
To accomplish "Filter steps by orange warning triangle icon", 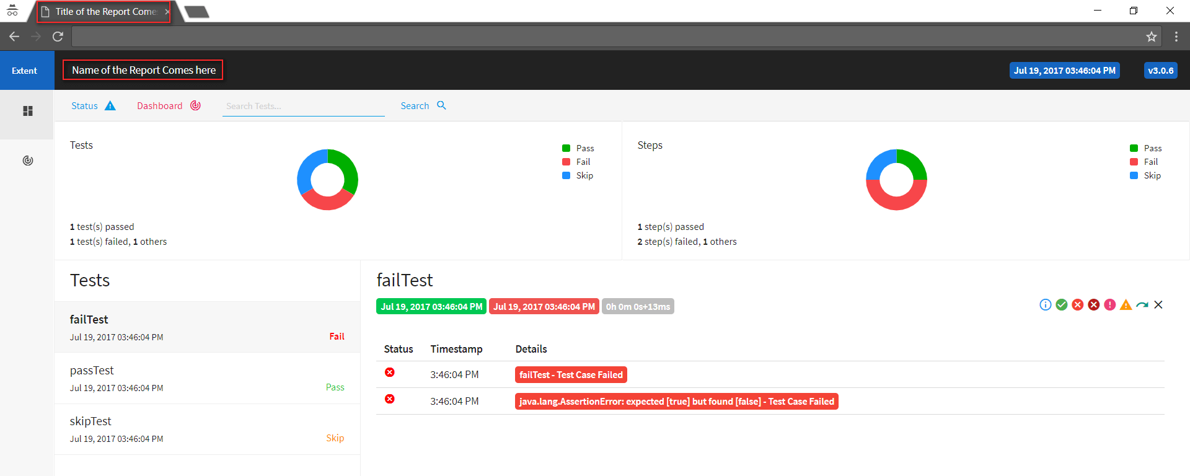I will (x=1126, y=304).
